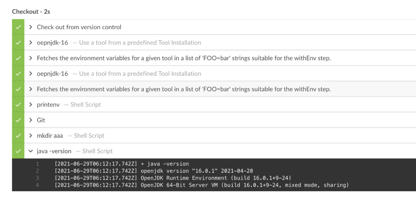The image size is (416, 200).
Task: Click the "Git" step name
Action: (41, 120)
